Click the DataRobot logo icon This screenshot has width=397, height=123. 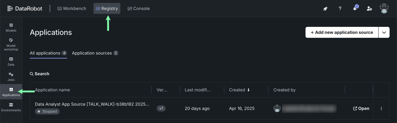pyautogui.click(x=10, y=9)
